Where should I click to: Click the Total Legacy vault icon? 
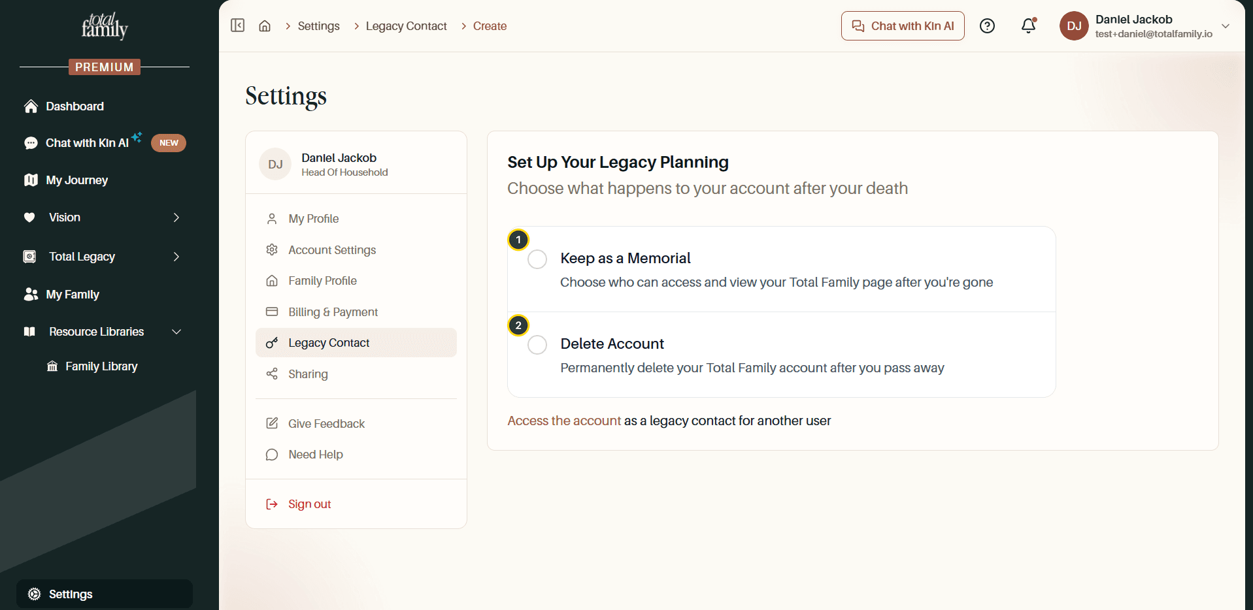[29, 257]
